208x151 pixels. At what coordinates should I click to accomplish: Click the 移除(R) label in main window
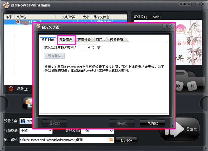22,89
